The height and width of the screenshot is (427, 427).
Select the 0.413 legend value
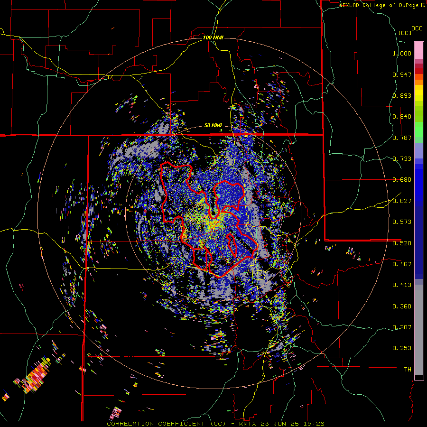(x=402, y=285)
